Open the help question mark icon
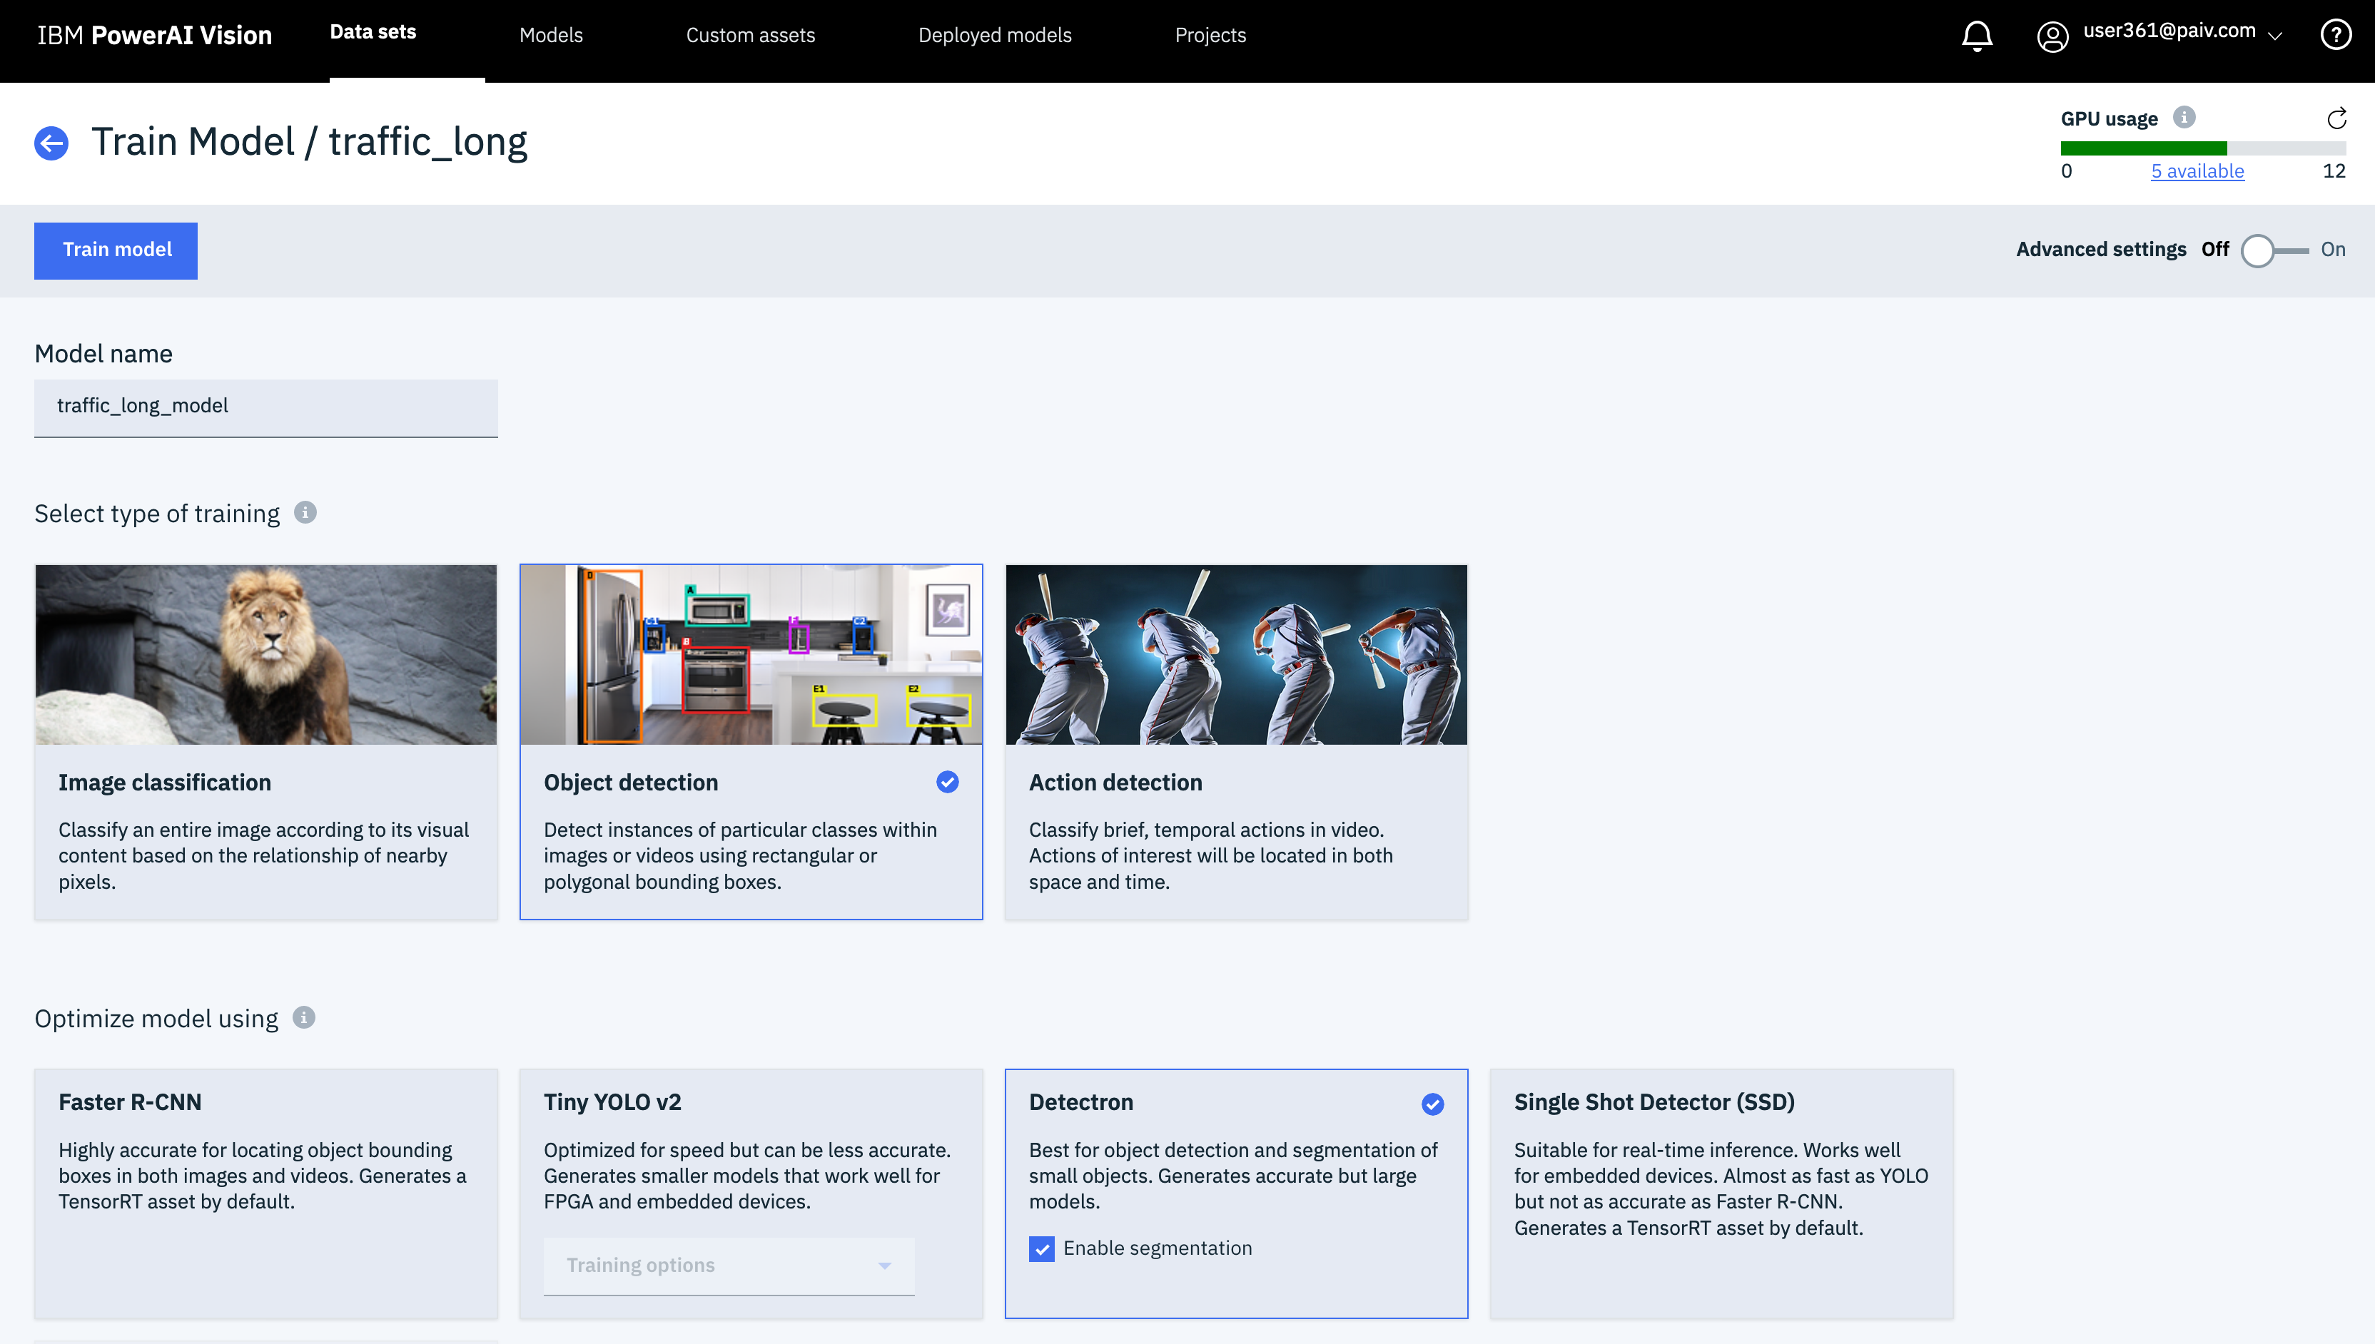 (x=2335, y=35)
